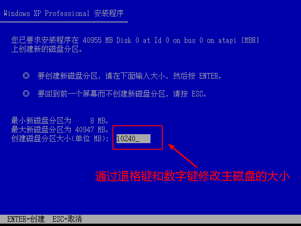Click the red arrow pointing at size field
301x226 pixels.
(183, 156)
